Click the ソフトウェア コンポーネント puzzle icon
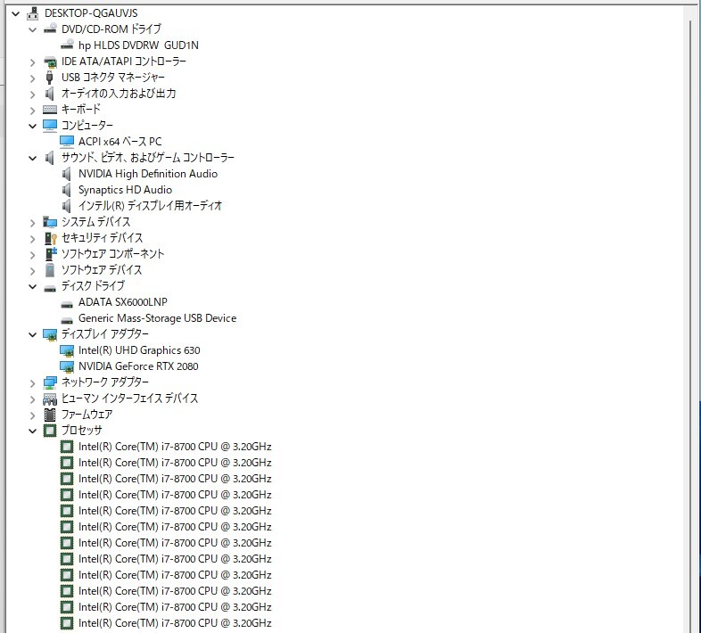This screenshot has width=701, height=633. [51, 254]
